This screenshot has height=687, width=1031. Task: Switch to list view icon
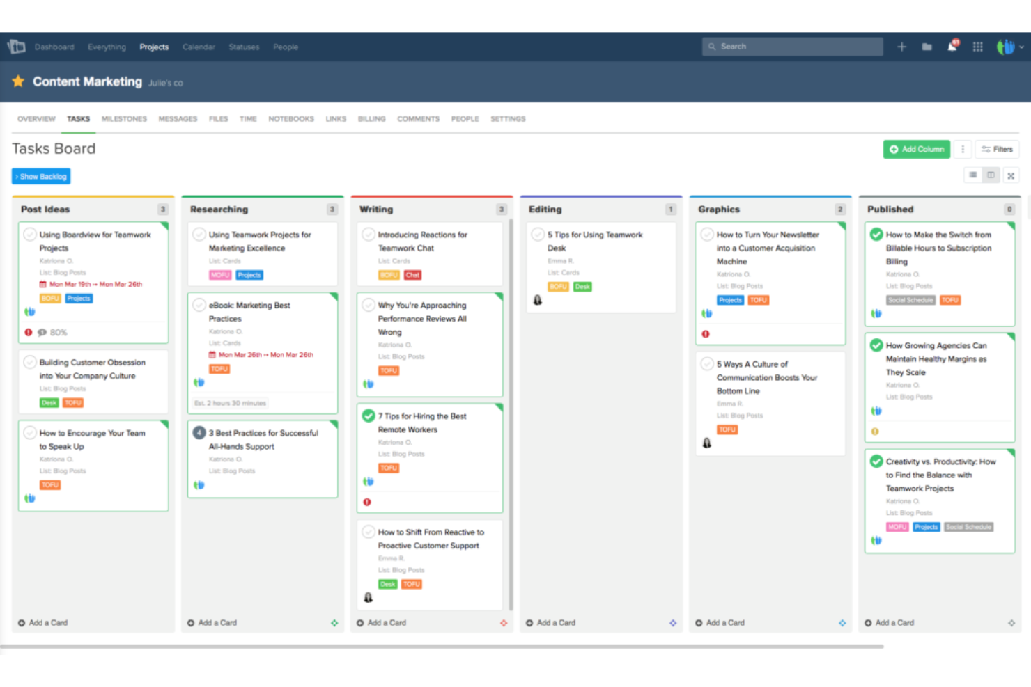click(x=972, y=175)
